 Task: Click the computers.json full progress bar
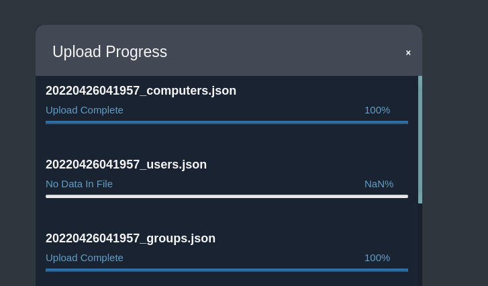pyautogui.click(x=227, y=122)
